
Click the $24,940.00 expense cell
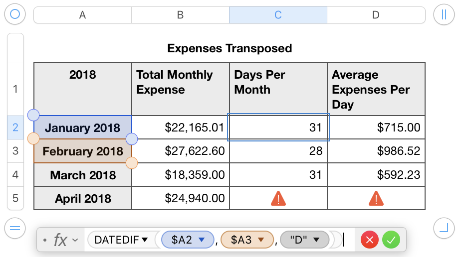[181, 199]
